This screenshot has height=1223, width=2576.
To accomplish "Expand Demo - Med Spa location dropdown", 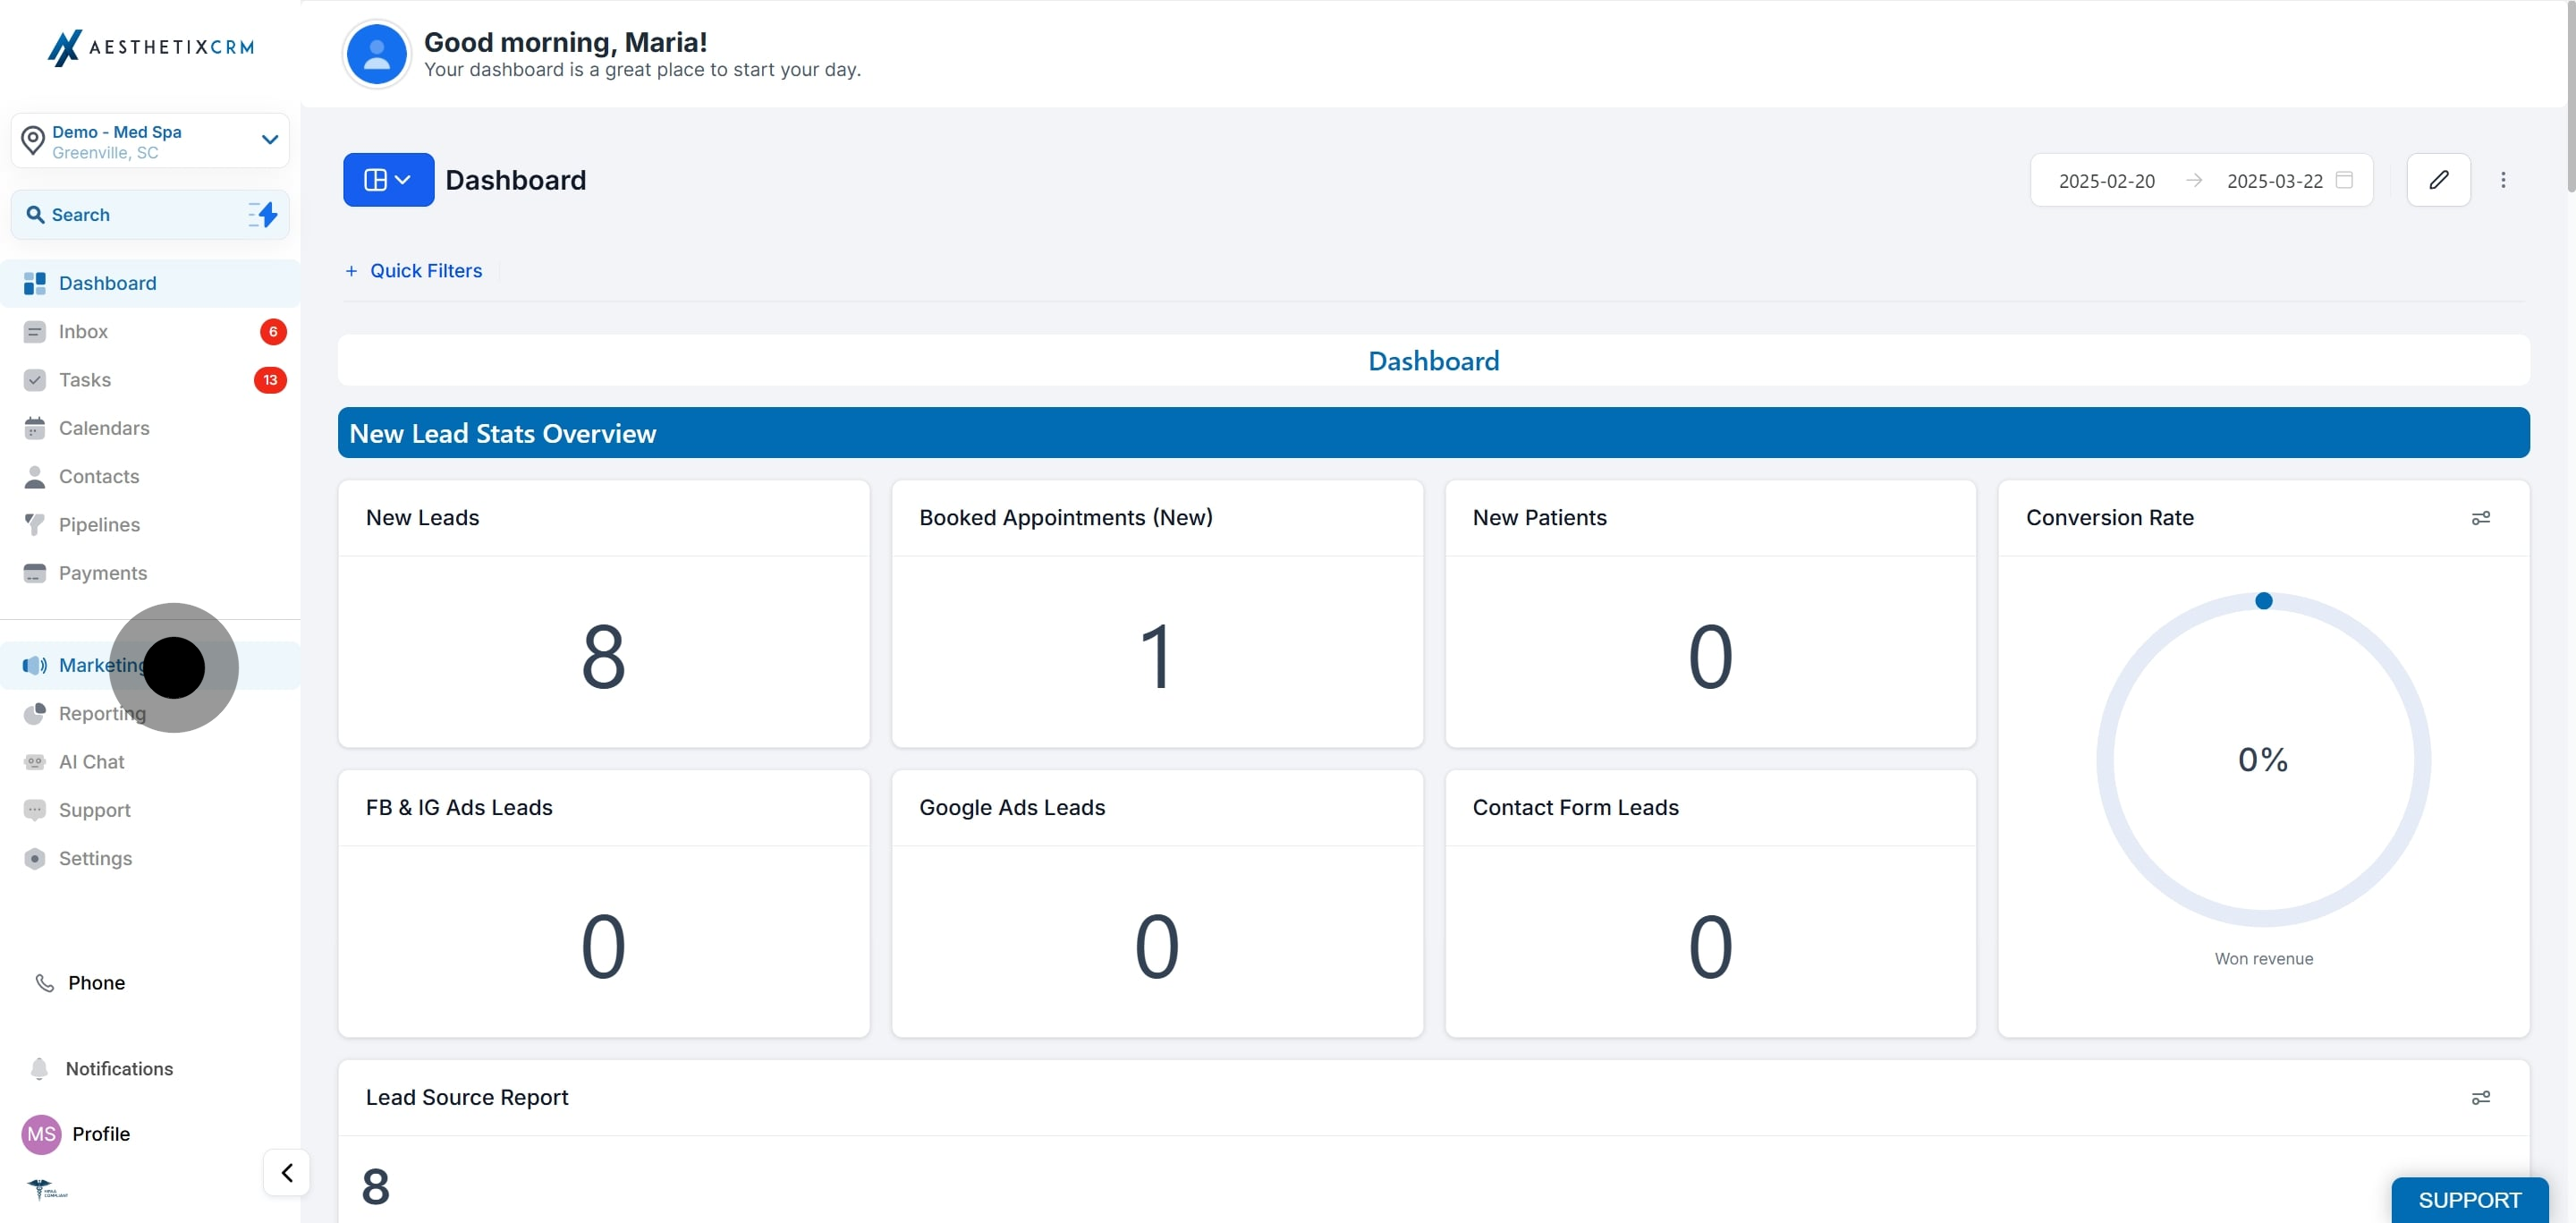I will (269, 140).
